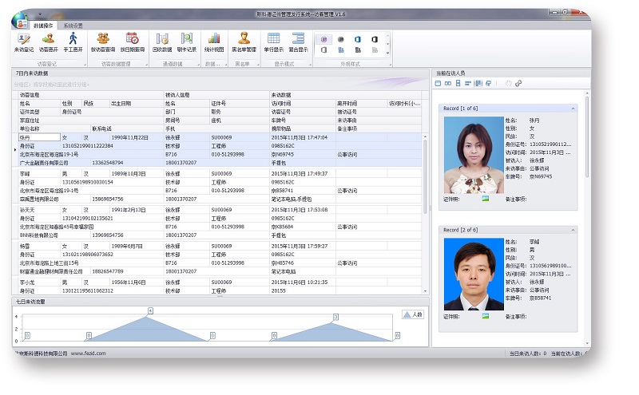Click the 人数 legend entry in chart
Viewport: 639px width, 395px height.
[x=413, y=314]
